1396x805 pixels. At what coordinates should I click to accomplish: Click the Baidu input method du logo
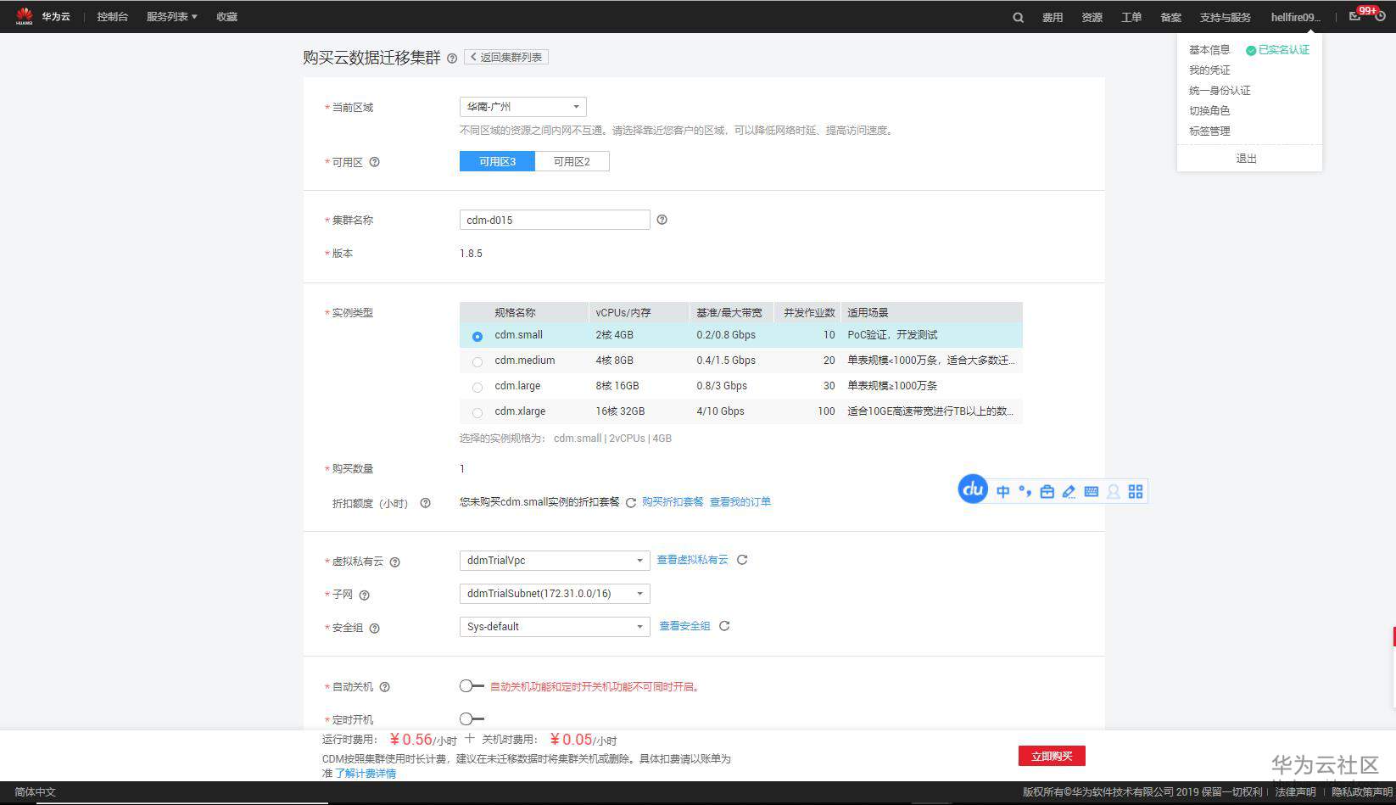pos(973,489)
